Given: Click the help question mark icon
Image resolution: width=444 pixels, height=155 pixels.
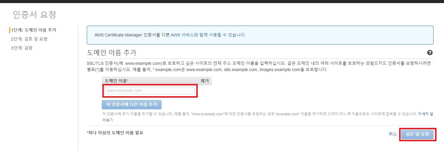Looking at the screenshot, I should (430, 53).
